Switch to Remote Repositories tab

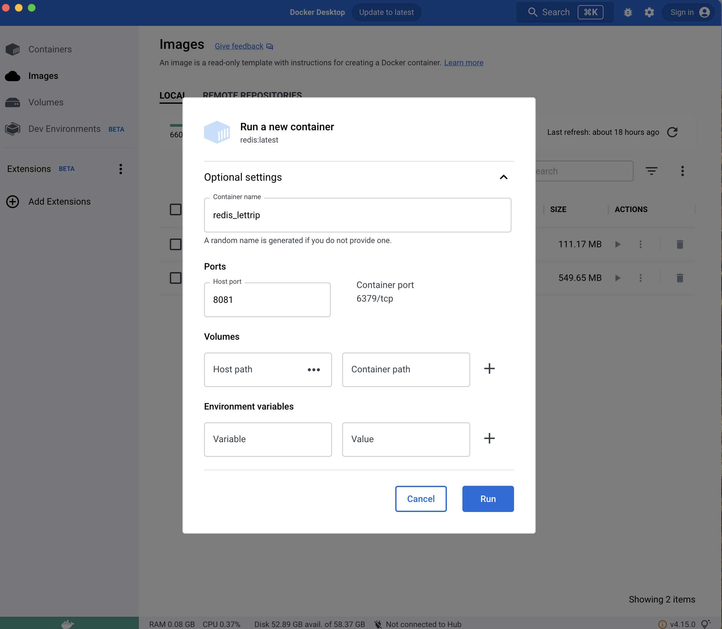click(x=252, y=95)
